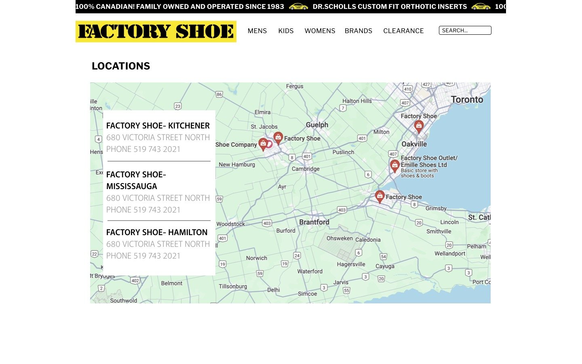Screen dimensions: 582x364
Task: Click the Factory Shoe map pin near Guelph
Action: click(x=278, y=138)
